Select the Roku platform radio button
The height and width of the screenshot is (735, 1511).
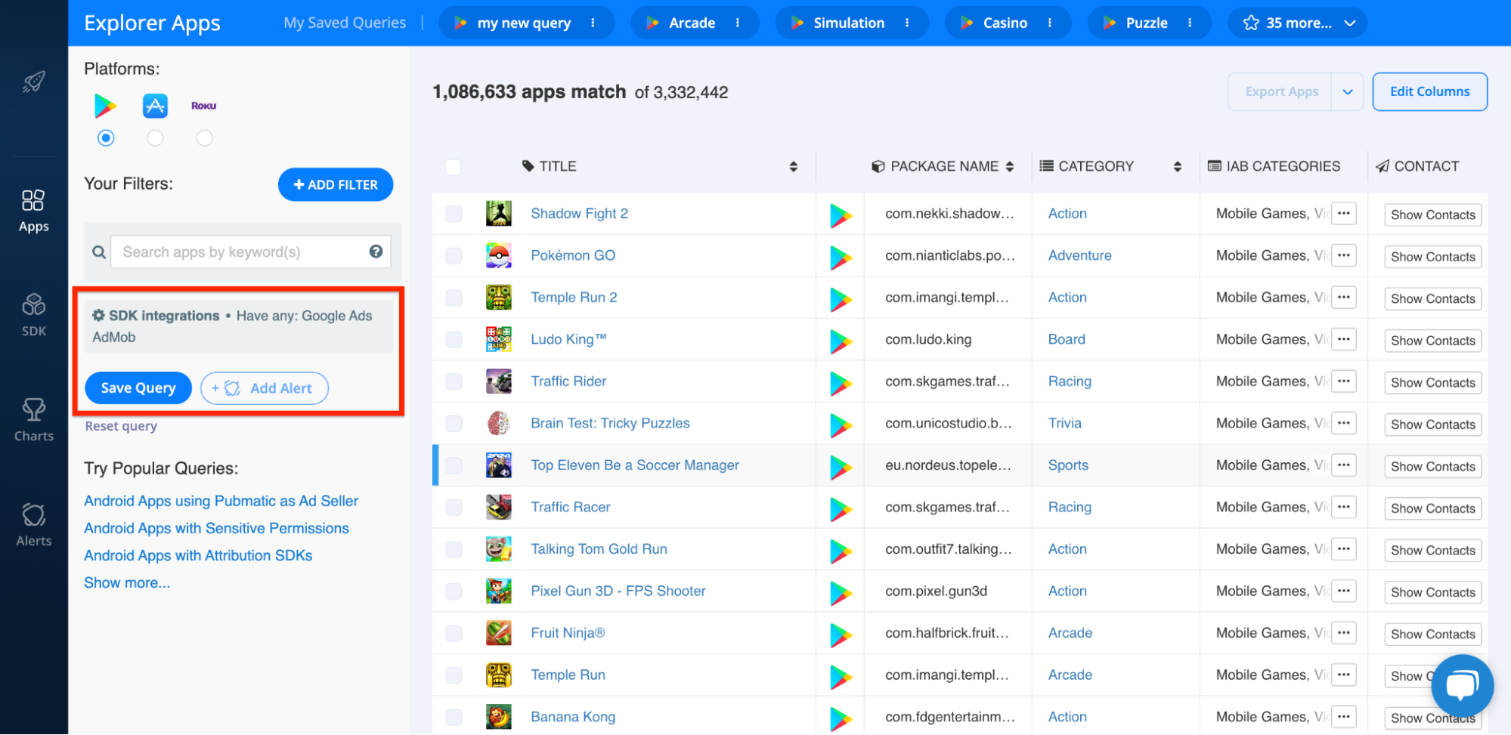(x=204, y=138)
